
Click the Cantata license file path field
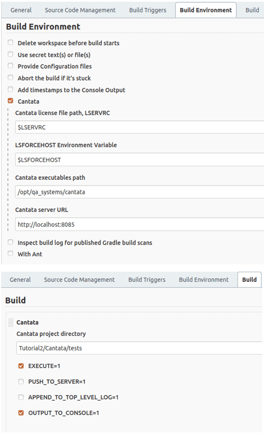tap(140, 127)
